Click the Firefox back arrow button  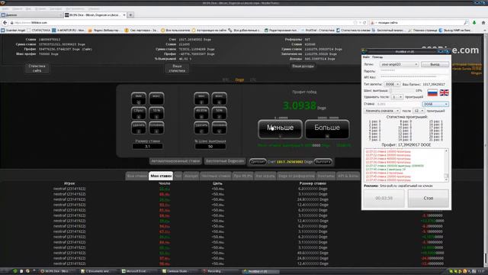click(5, 23)
